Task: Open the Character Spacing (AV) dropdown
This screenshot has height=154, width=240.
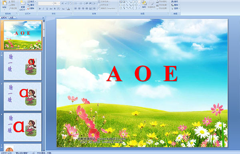Action: tap(59, 9)
